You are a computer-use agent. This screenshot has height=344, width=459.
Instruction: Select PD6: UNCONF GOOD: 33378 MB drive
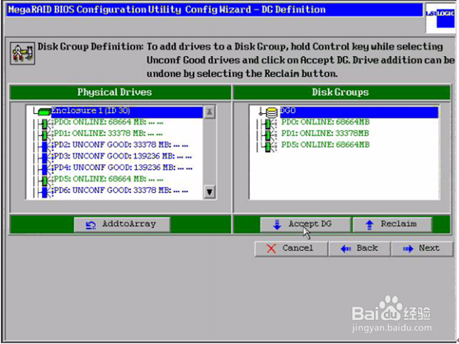pyautogui.click(x=121, y=191)
